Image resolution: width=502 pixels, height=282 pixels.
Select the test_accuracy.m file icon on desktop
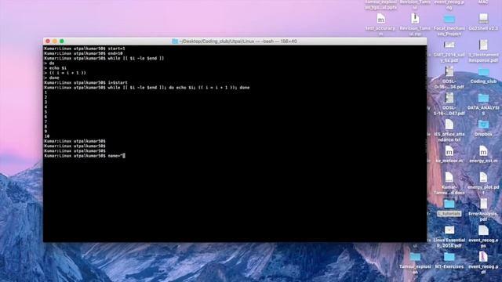click(x=380, y=19)
